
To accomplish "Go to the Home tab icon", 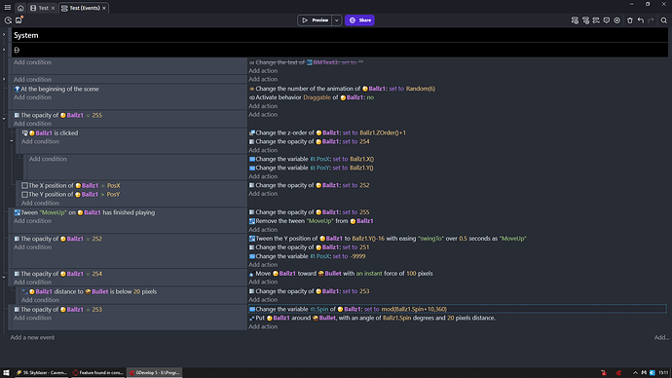I will pos(20,8).
